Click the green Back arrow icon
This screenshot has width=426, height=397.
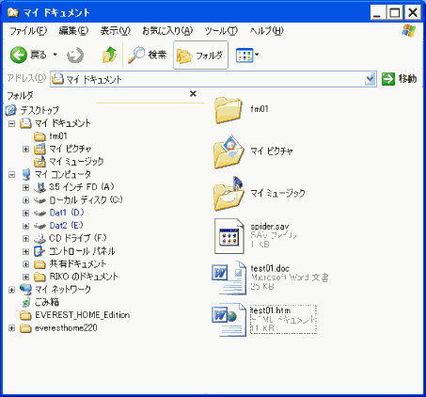pyautogui.click(x=19, y=55)
